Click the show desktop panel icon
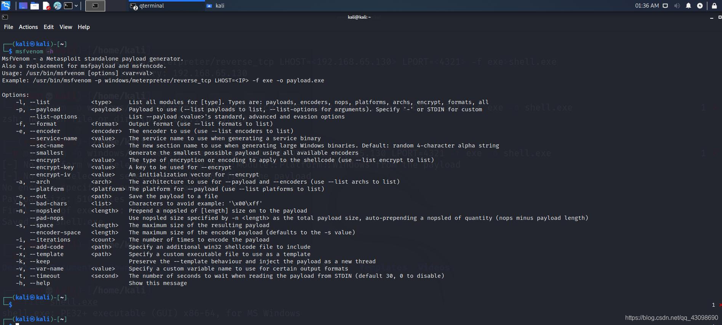The height and width of the screenshot is (325, 722). [x=23, y=6]
